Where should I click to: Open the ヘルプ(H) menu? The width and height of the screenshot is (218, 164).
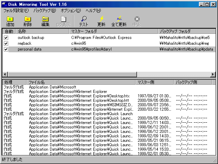coord(93,11)
